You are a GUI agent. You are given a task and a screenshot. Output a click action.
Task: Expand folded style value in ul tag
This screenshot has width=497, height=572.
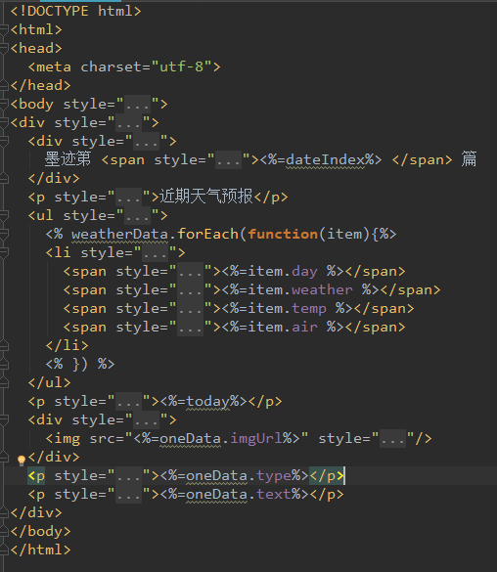pos(138,216)
